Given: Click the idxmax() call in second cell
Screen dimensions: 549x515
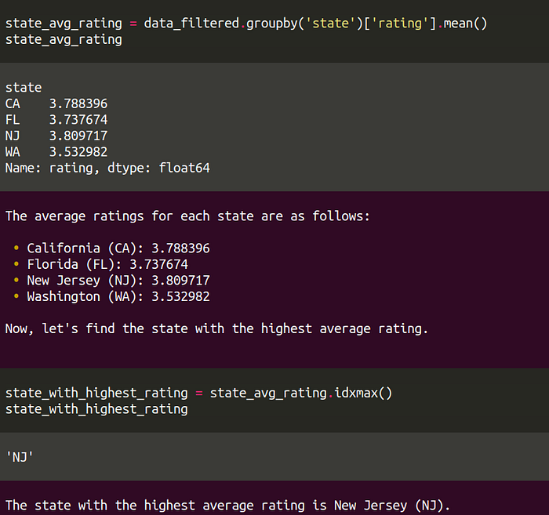Looking at the screenshot, I should (x=363, y=393).
